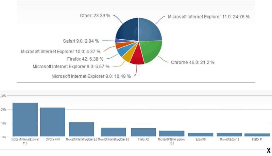Click 'Microsoft Internet Explorer 11.0: 24.76 %' label
This screenshot has width=272, height=156.
point(209,17)
